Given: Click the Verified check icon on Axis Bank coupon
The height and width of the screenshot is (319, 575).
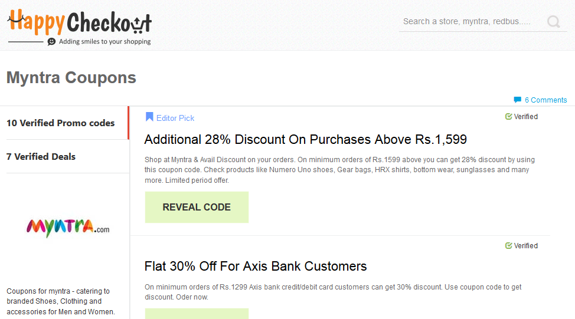Looking at the screenshot, I should tap(508, 245).
